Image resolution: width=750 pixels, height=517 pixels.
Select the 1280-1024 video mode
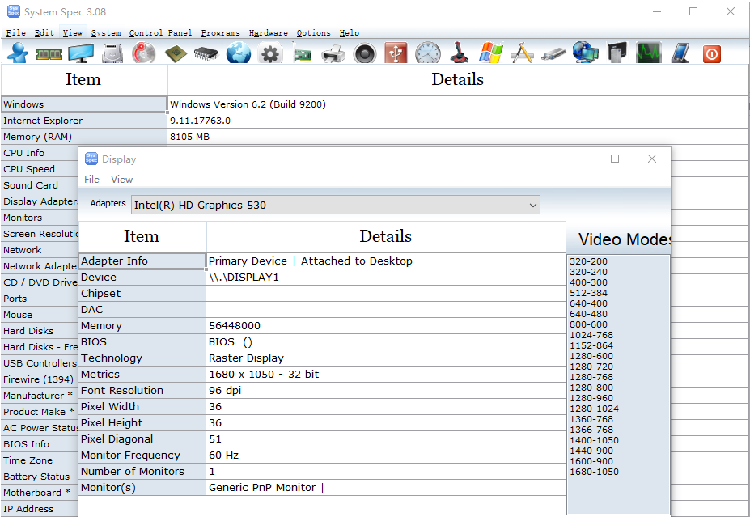(592, 409)
